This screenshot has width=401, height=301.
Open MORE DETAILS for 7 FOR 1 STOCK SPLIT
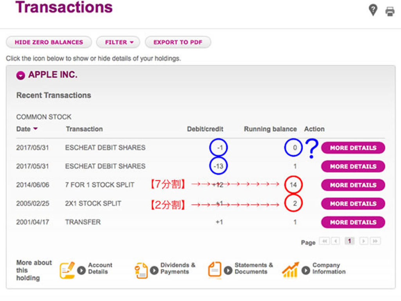353,185
